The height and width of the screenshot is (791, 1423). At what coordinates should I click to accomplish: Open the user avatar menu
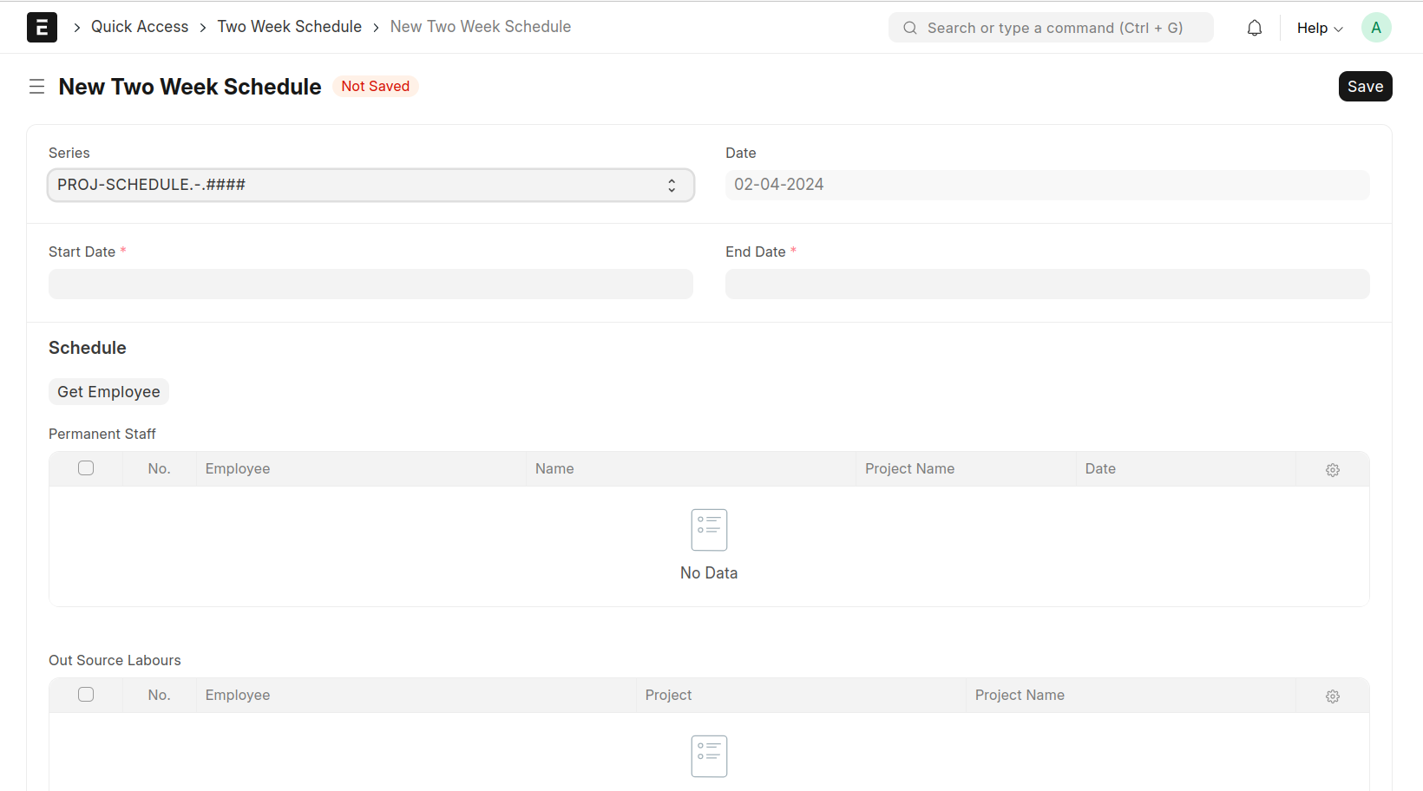click(1375, 28)
